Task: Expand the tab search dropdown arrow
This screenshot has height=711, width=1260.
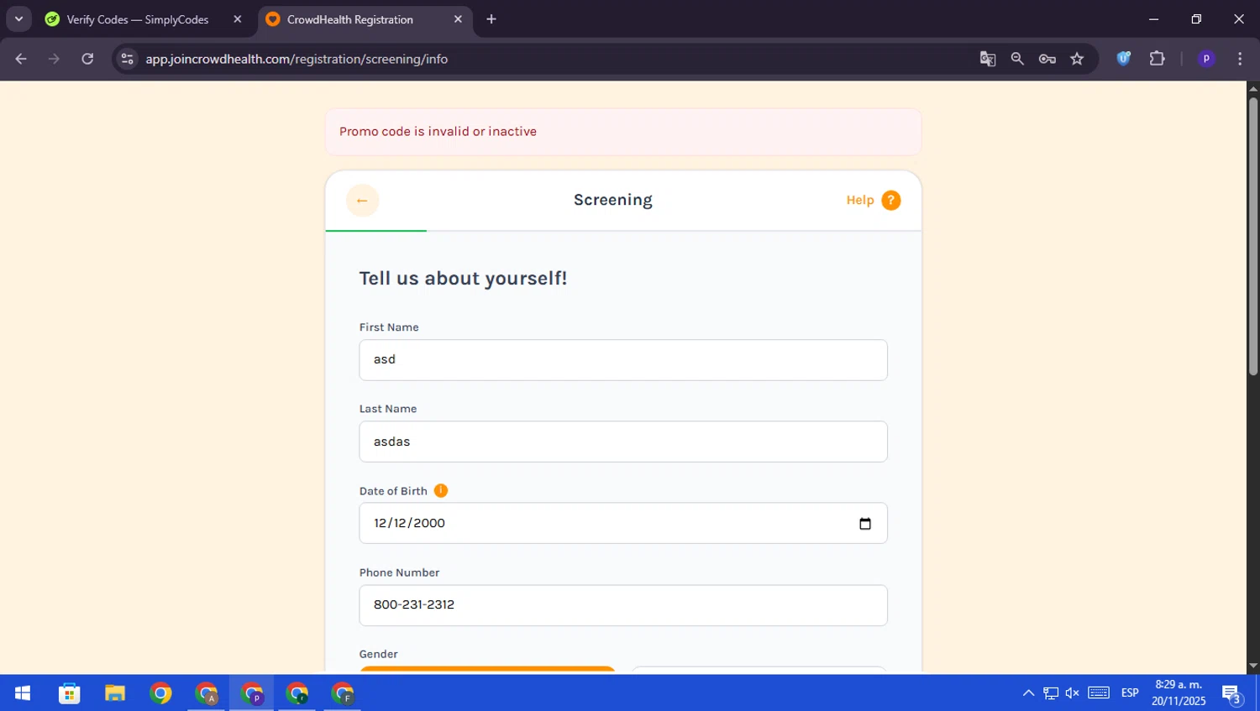Action: point(18,19)
